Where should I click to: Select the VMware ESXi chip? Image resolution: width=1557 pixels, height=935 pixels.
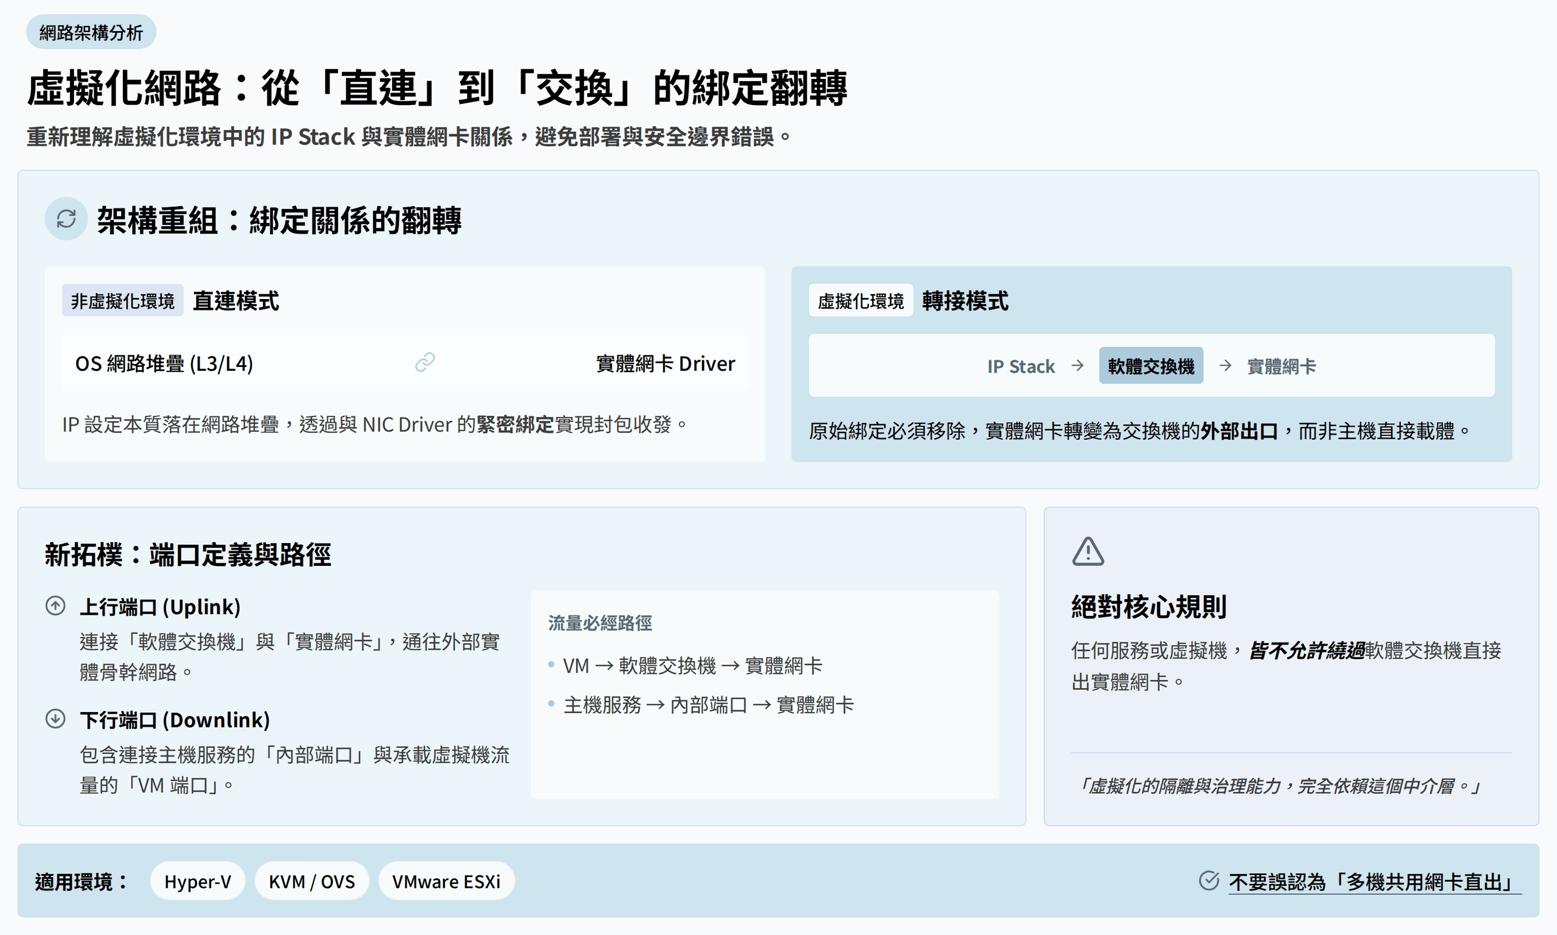pos(446,881)
